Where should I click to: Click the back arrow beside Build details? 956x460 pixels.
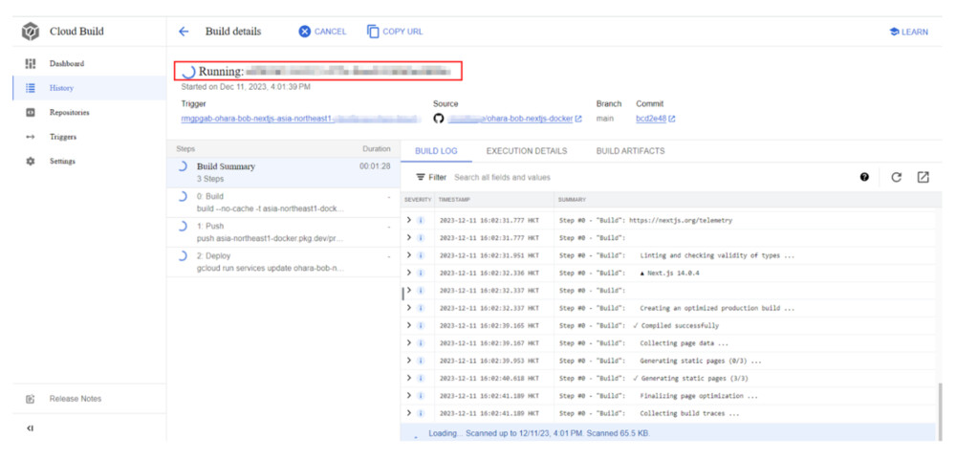(184, 32)
